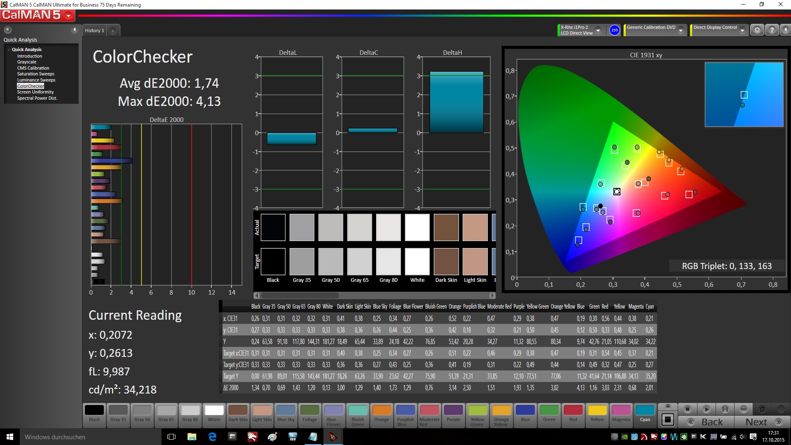791x445 pixels.
Task: Open settings gear in top toolbar
Action: pyautogui.click(x=757, y=30)
